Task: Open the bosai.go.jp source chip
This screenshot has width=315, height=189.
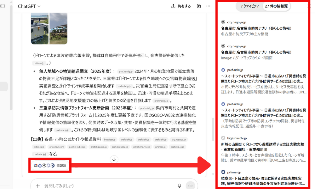Action: pyautogui.click(x=110, y=140)
